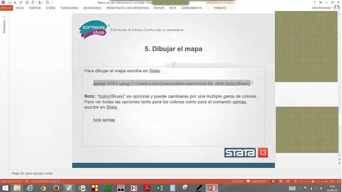Open the ANIMACIONES ribbon tab

[x=92, y=8]
